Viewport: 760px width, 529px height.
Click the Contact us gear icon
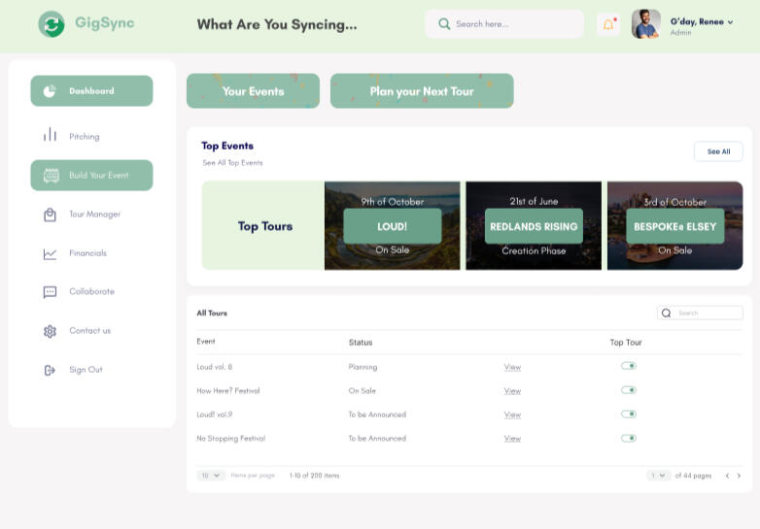[50, 331]
